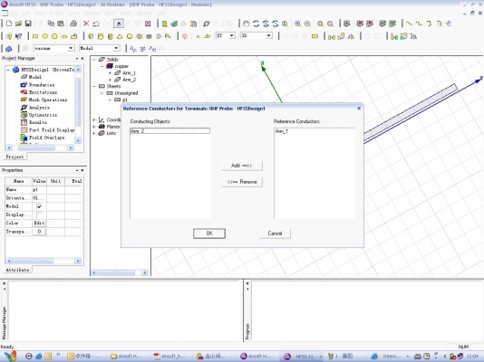Select the Draw Rectangle tool
The width and height of the screenshot is (484, 362).
(x=35, y=36)
